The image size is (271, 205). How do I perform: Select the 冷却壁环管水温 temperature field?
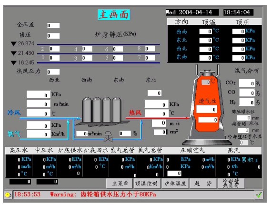(244, 143)
